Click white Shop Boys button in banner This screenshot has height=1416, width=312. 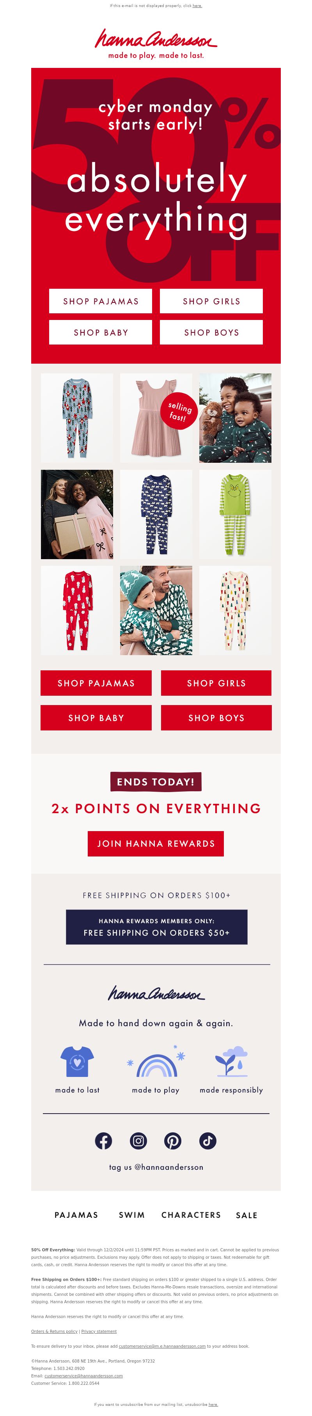pos(211,332)
